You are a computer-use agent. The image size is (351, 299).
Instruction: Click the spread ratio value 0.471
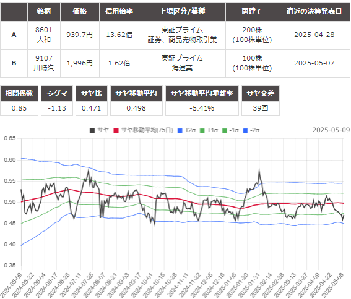pyautogui.click(x=92, y=108)
